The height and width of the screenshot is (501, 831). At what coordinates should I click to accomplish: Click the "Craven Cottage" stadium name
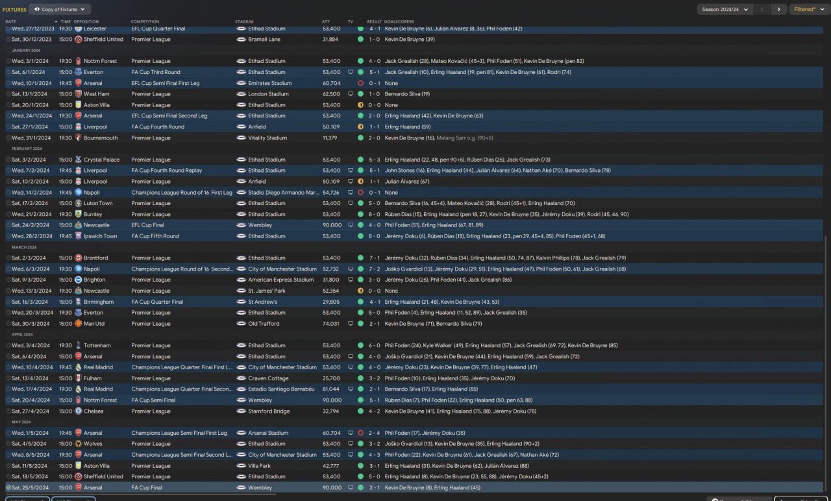(x=268, y=378)
